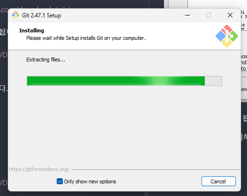Click the Korean "다." text in background editor
This screenshot has width=247, height=196.
[4, 89]
